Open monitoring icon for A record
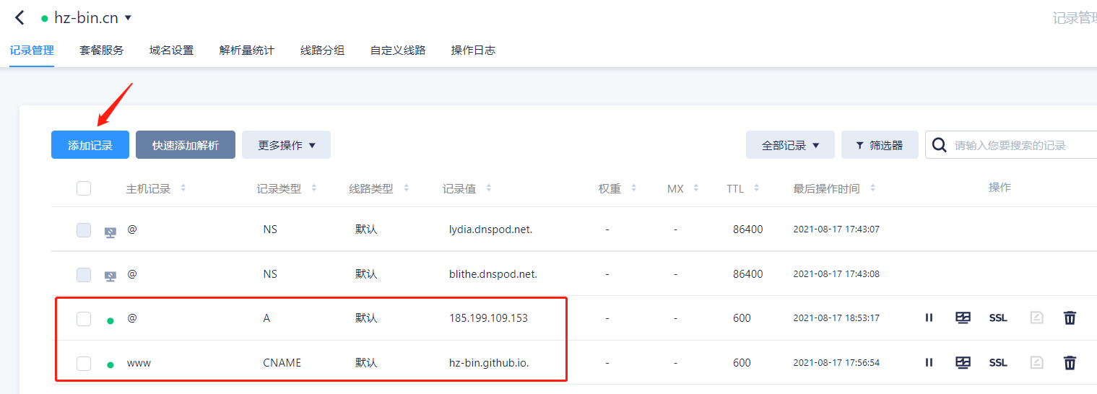This screenshot has width=1097, height=394. [x=963, y=318]
